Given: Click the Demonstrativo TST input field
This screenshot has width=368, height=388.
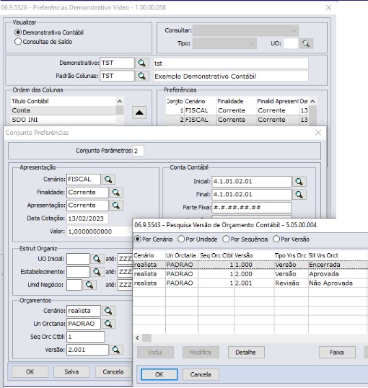Looking at the screenshot, I should click(117, 63).
